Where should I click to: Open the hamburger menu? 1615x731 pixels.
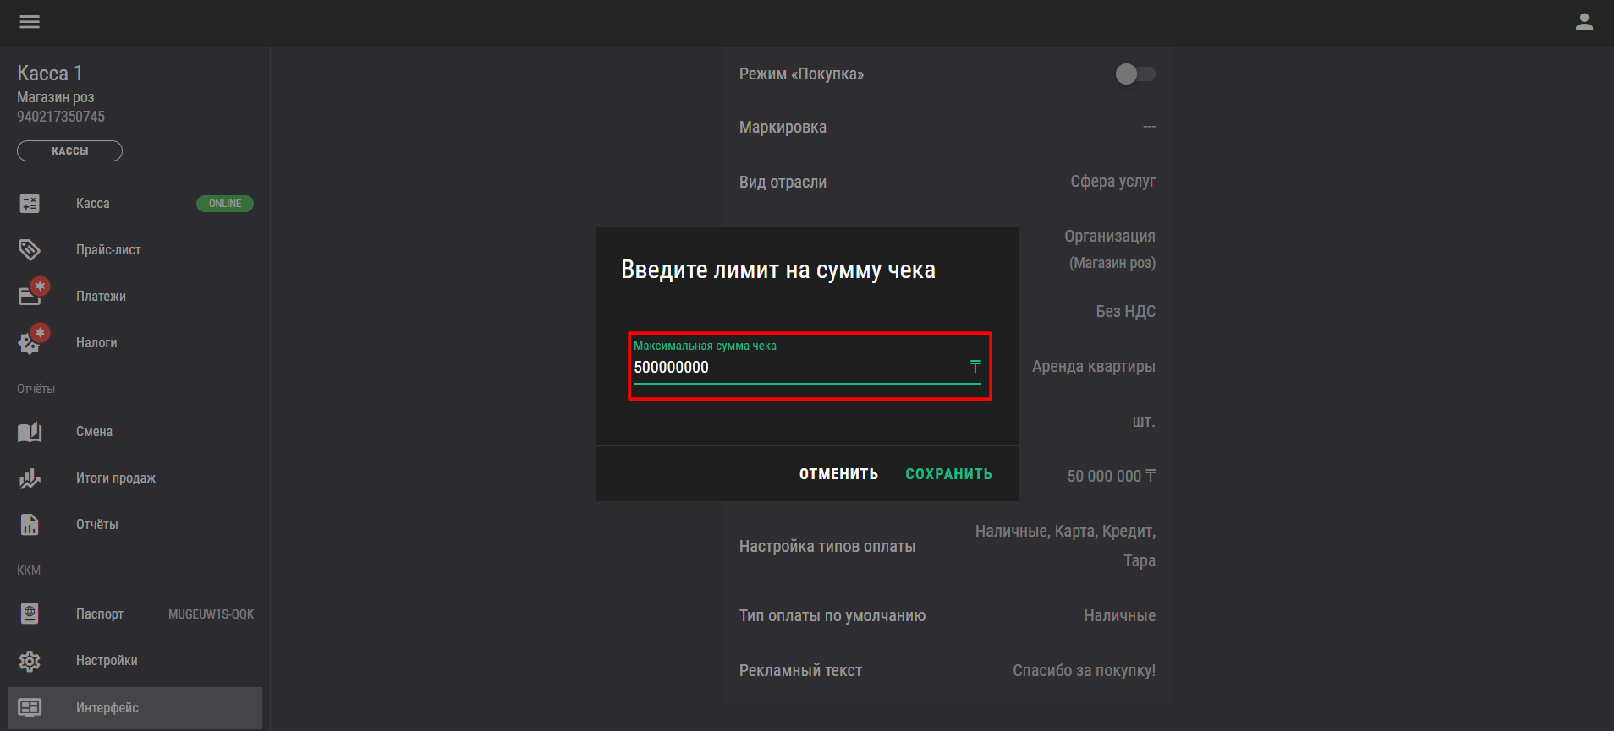click(x=30, y=22)
